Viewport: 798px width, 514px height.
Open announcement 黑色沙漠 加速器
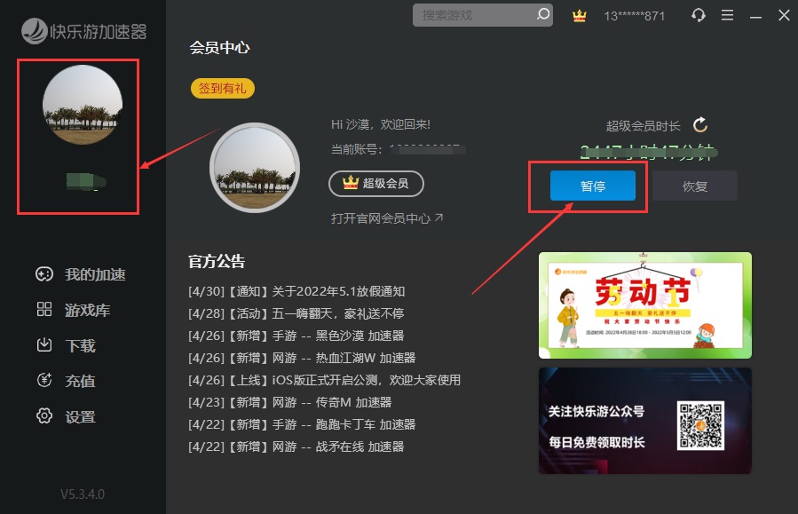tap(296, 336)
